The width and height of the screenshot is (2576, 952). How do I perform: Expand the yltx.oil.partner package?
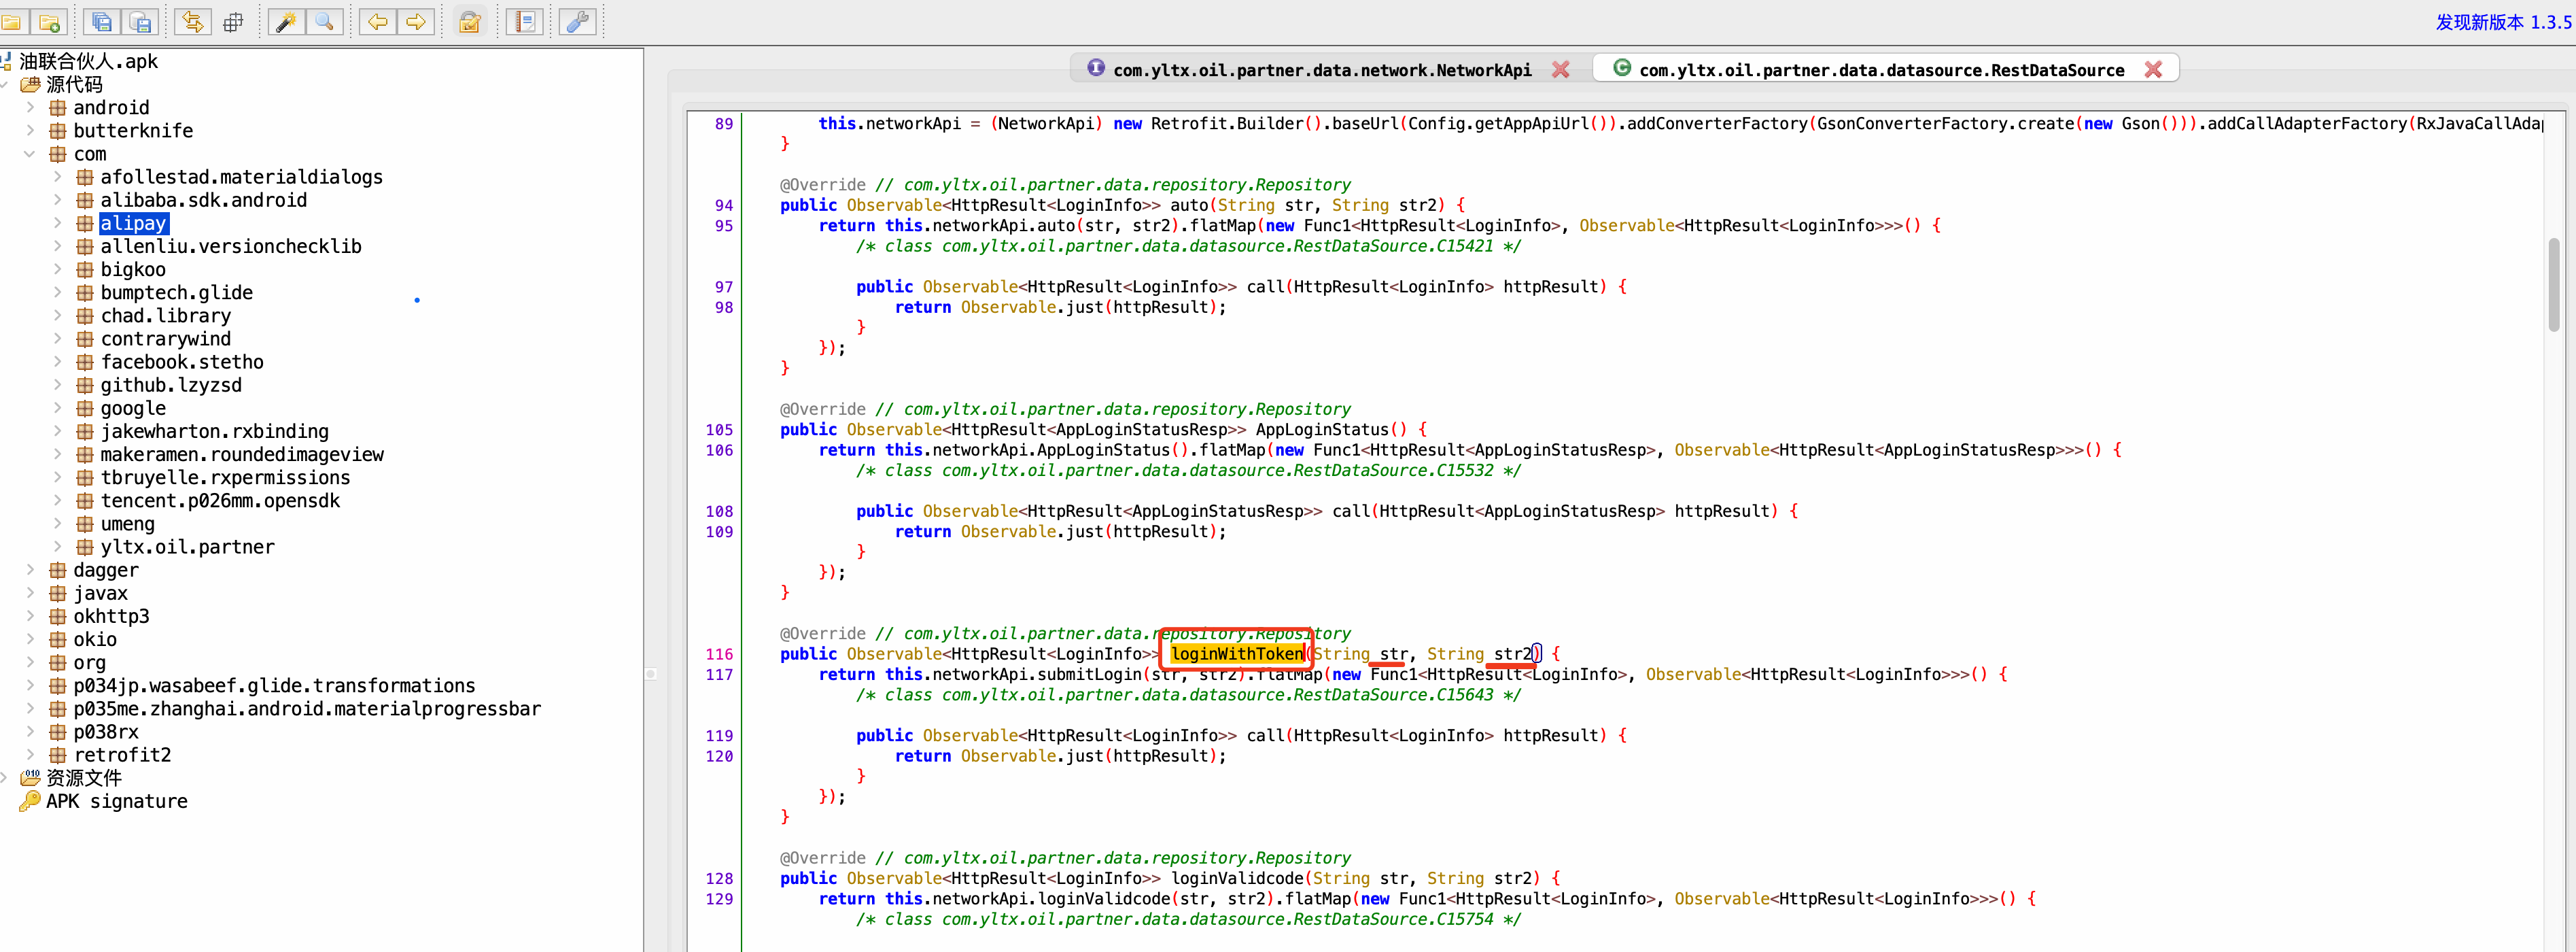(57, 547)
